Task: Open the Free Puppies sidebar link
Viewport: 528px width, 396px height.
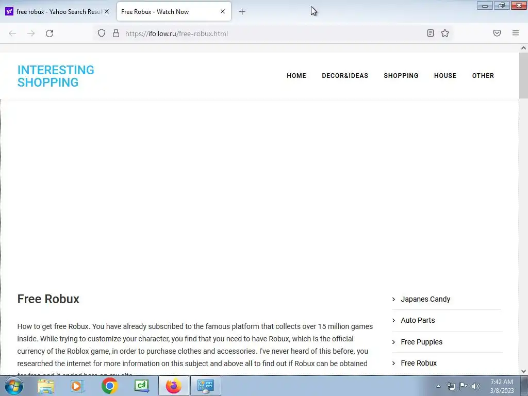Action: [x=422, y=342]
